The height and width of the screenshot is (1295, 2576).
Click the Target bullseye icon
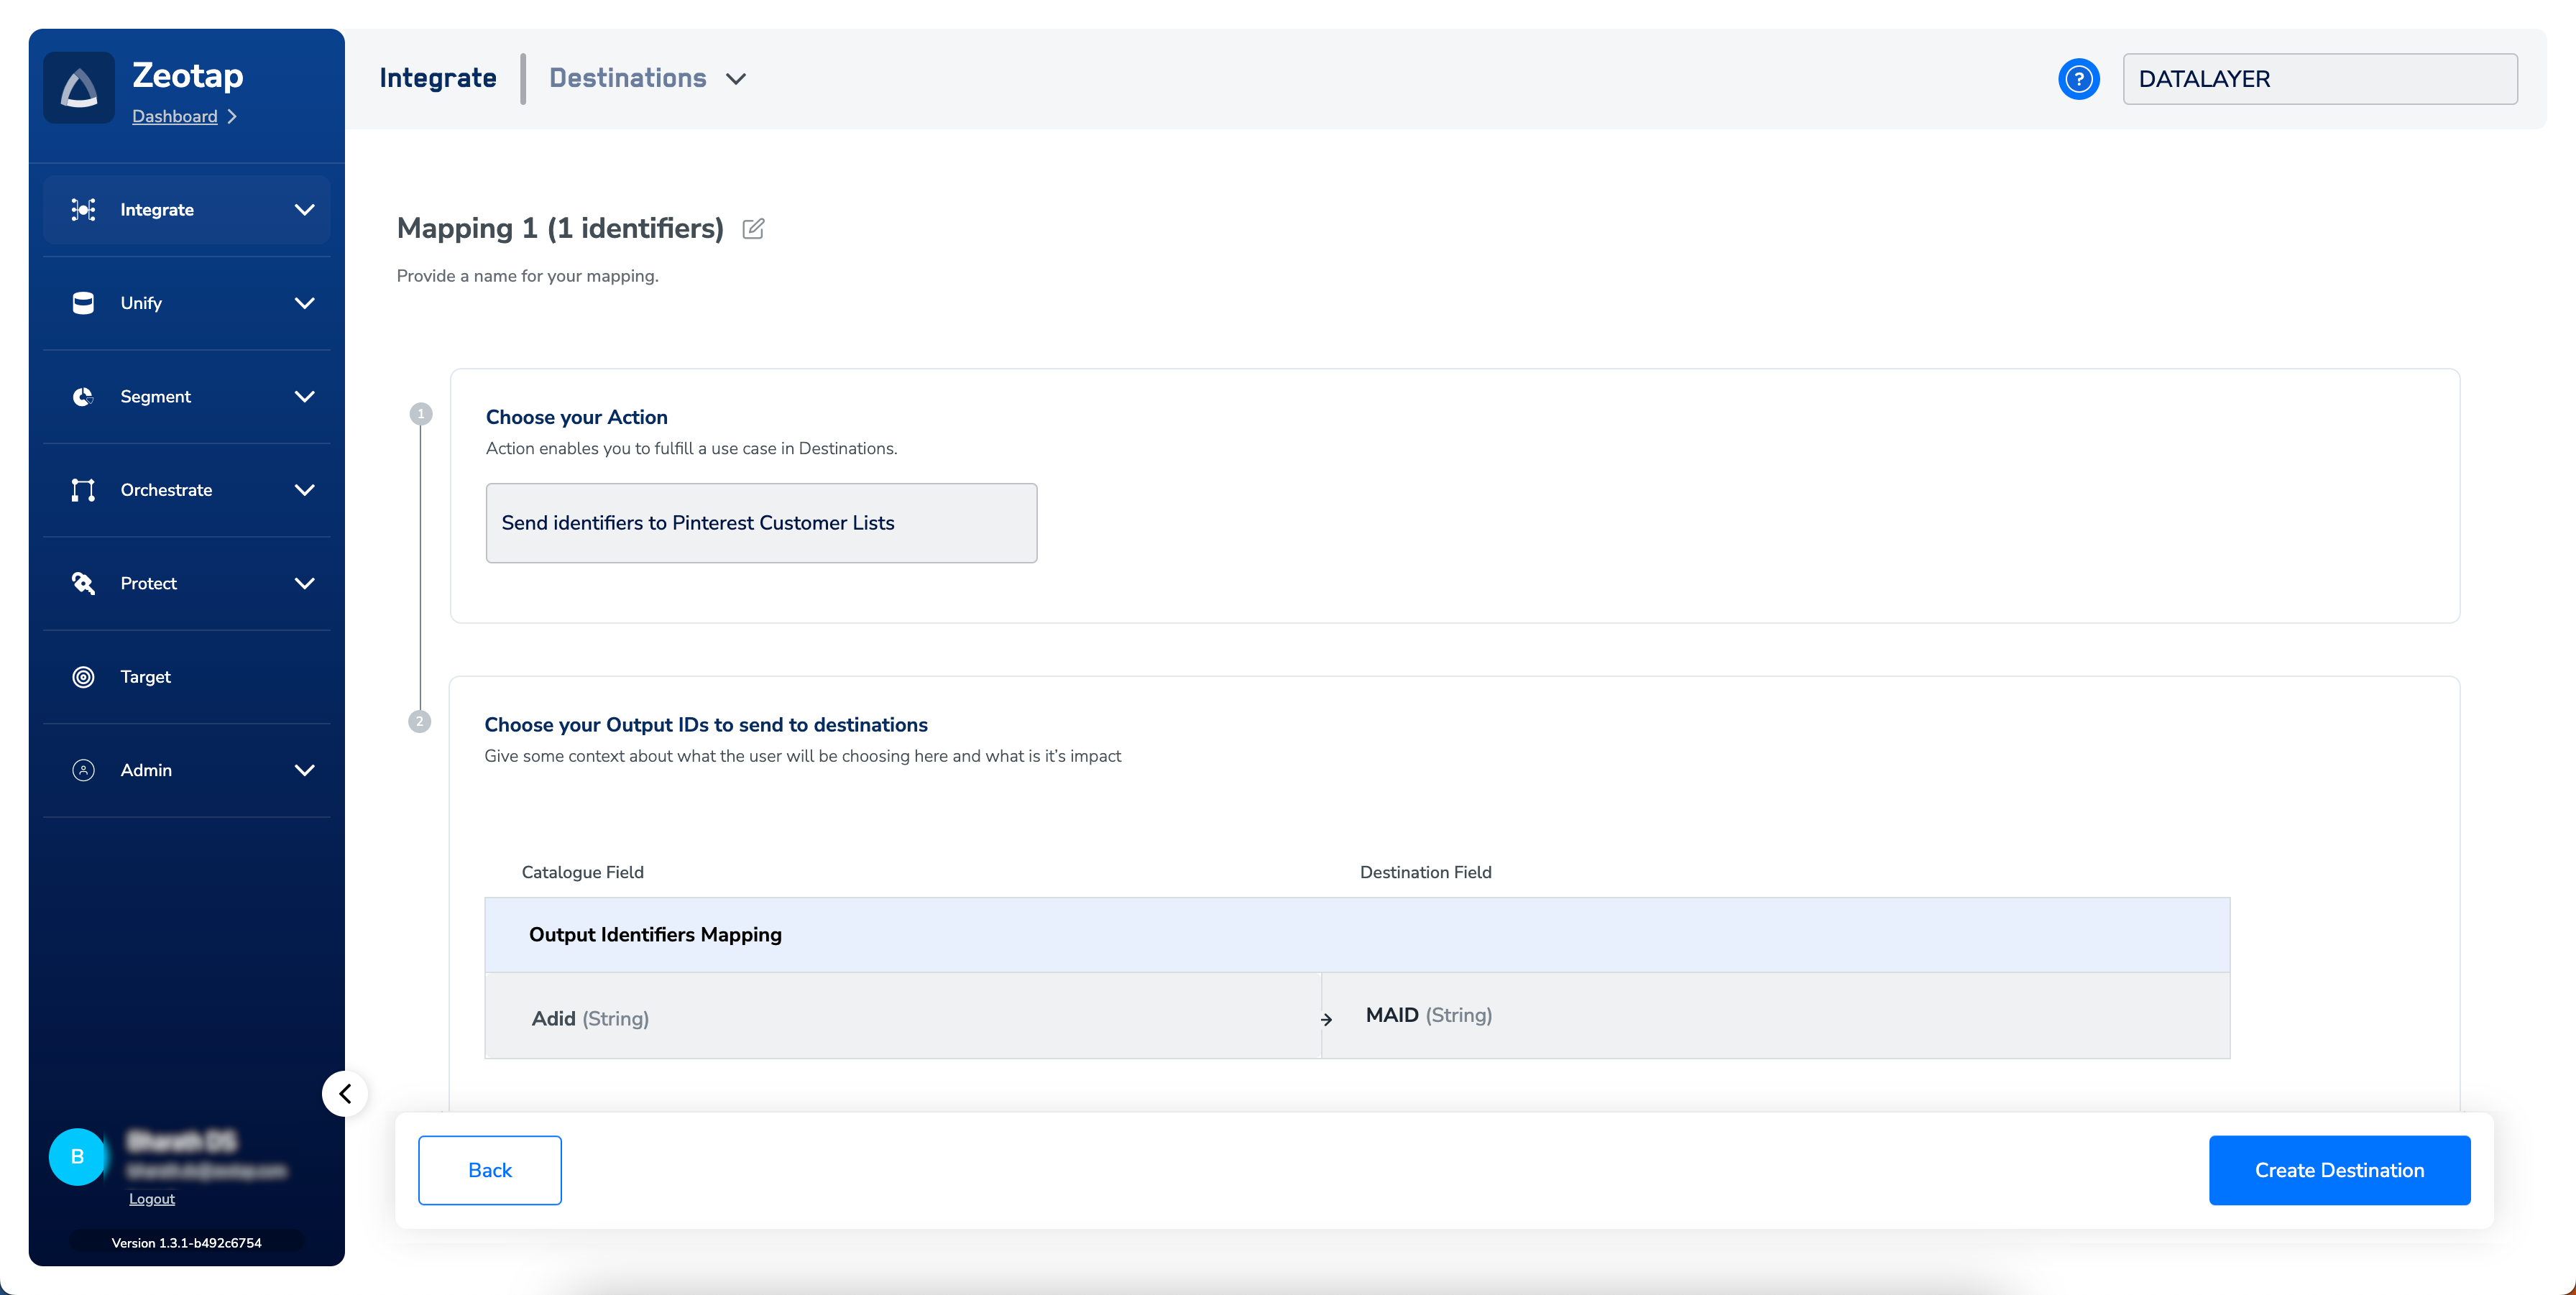click(83, 677)
